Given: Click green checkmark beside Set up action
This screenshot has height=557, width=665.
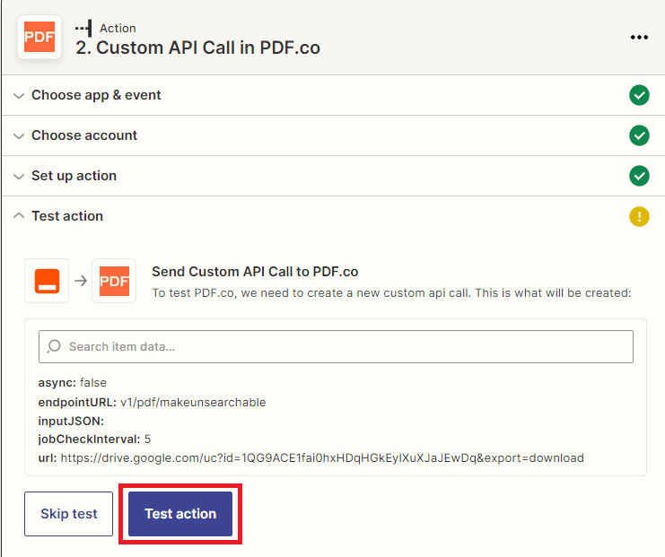Looking at the screenshot, I should 639,176.
